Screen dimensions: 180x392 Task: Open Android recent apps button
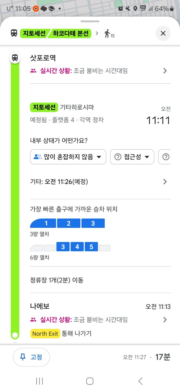tap(40, 381)
